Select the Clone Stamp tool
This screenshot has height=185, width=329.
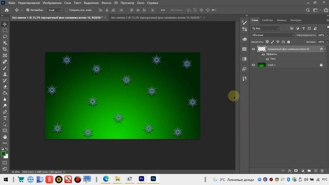point(5,74)
